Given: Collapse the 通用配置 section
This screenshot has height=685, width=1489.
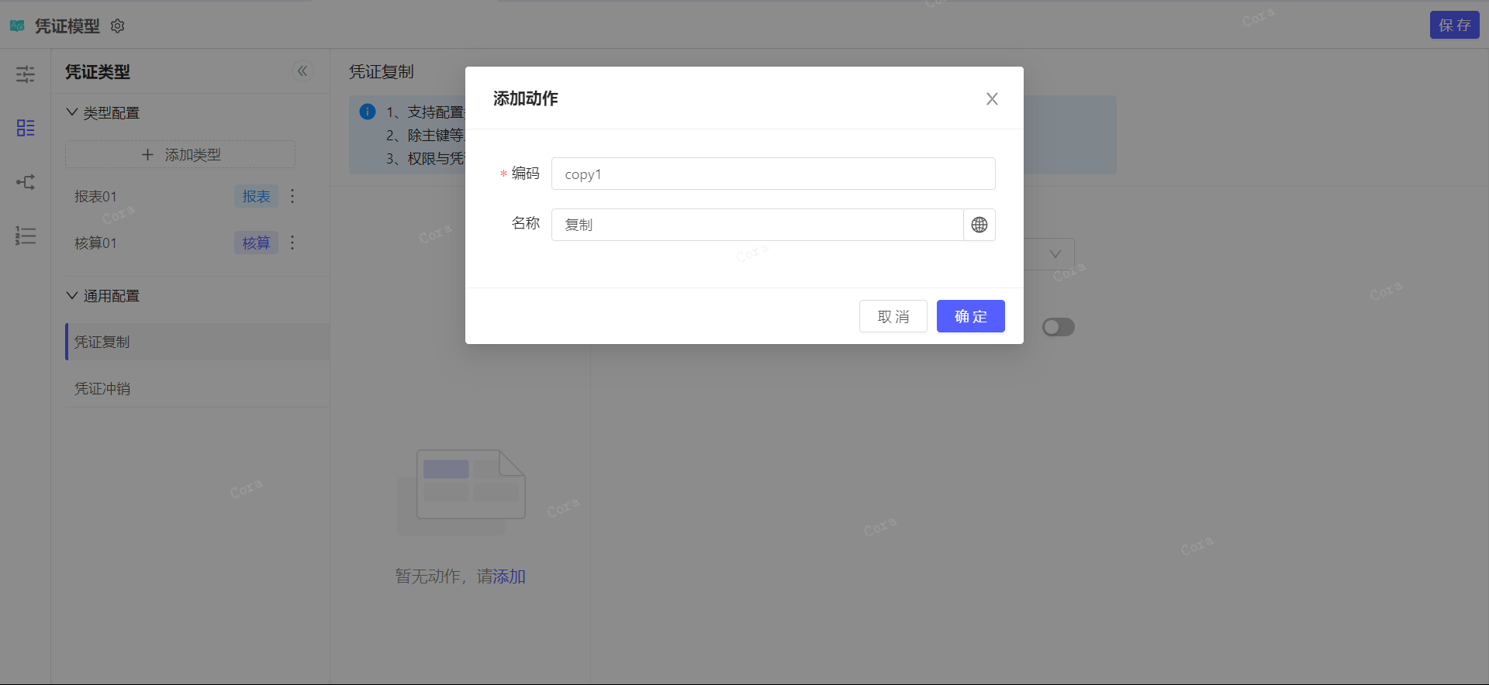Looking at the screenshot, I should pyautogui.click(x=72, y=296).
